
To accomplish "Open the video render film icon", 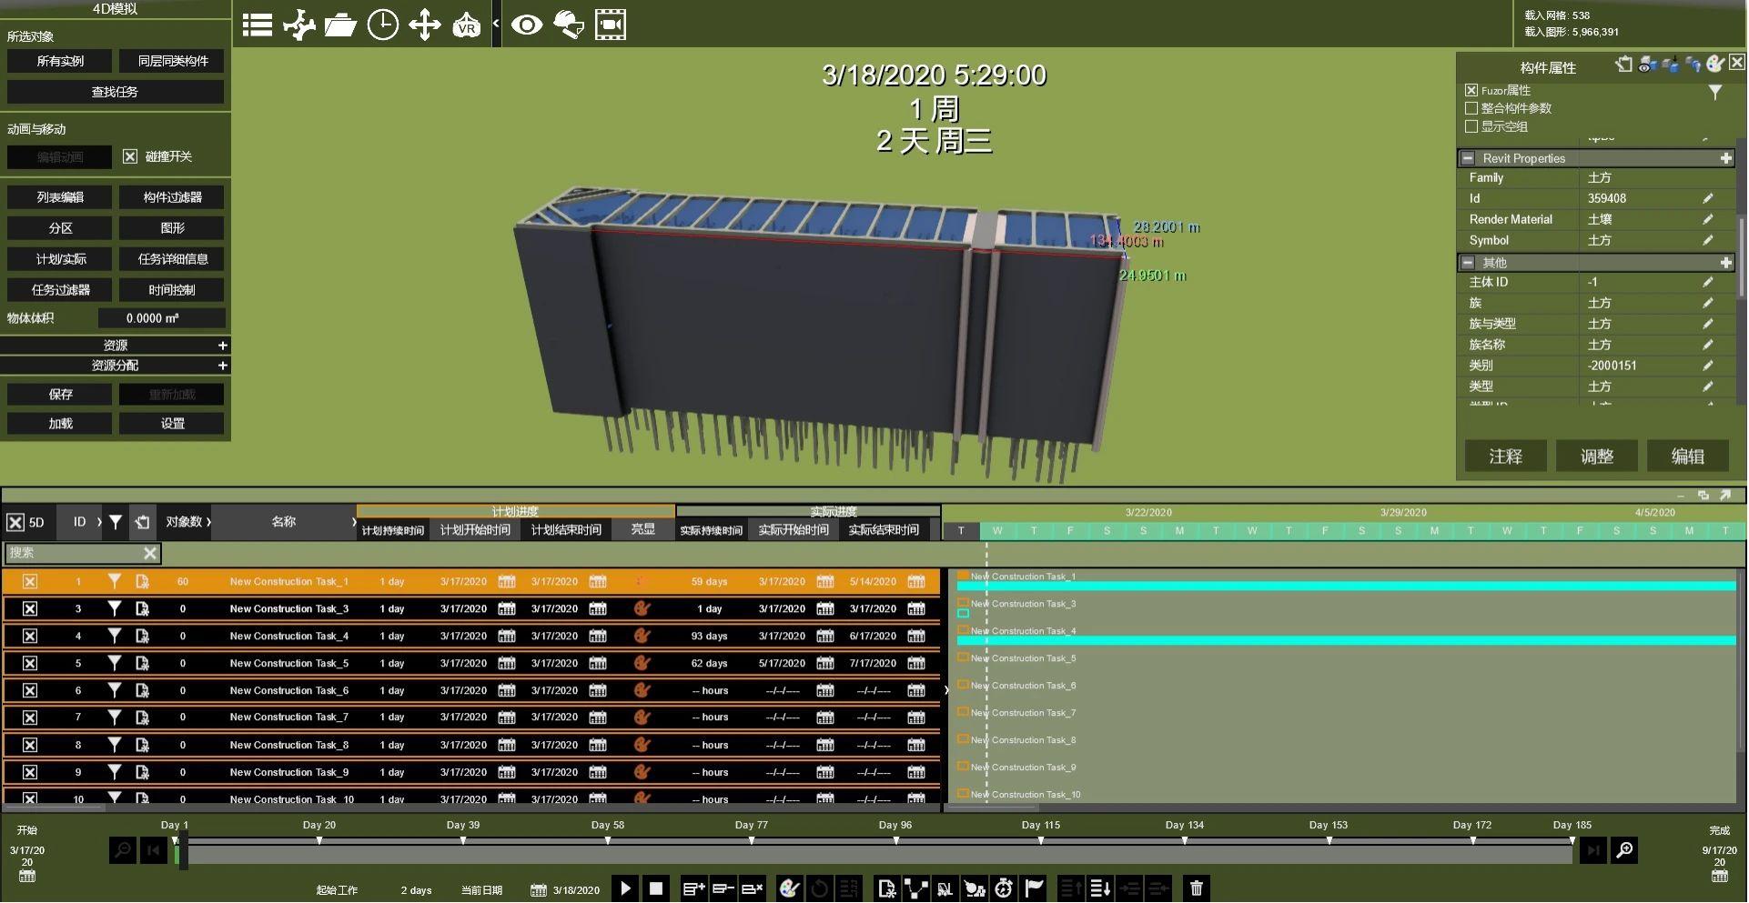I will click(611, 25).
